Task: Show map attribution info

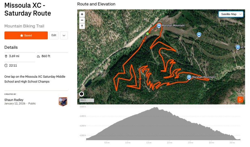Action: pos(82,94)
